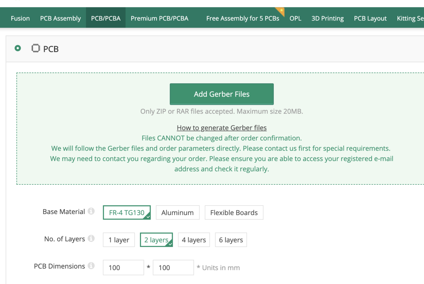Open No. of Layers info icon
Image resolution: width=424 pixels, height=284 pixels.
tap(91, 238)
